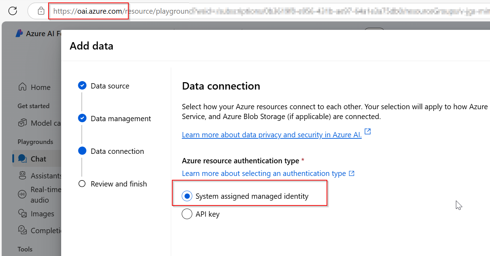Click the Data connection step indicator dot
The width and height of the screenshot is (490, 256).
(82, 151)
